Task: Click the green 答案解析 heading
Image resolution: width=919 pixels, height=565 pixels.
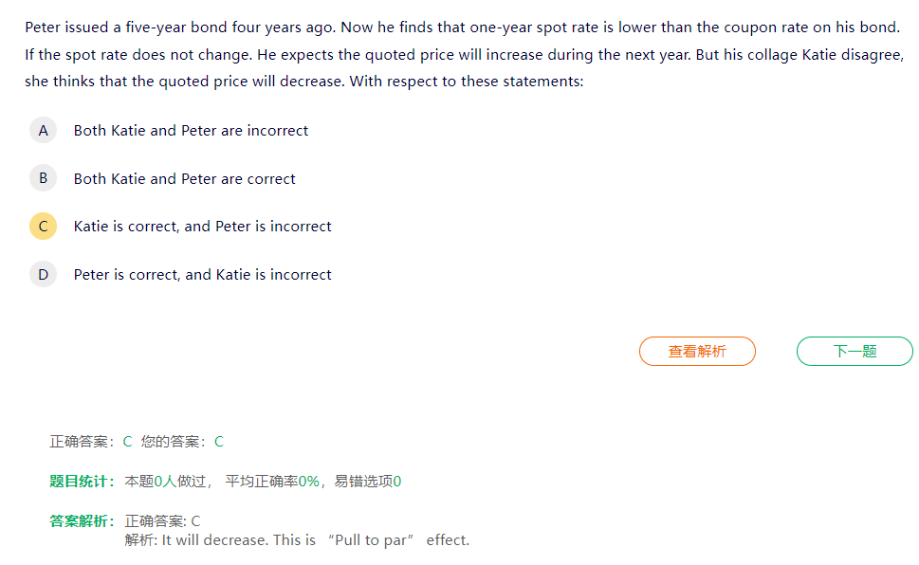Action: [x=82, y=521]
